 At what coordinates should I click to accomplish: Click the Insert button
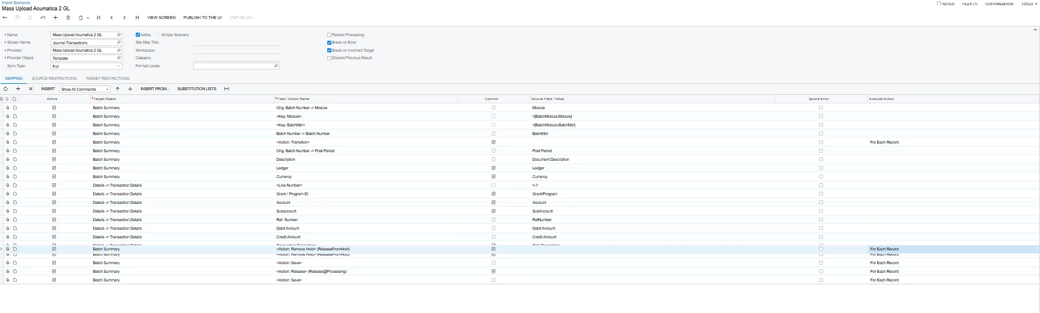click(x=48, y=89)
